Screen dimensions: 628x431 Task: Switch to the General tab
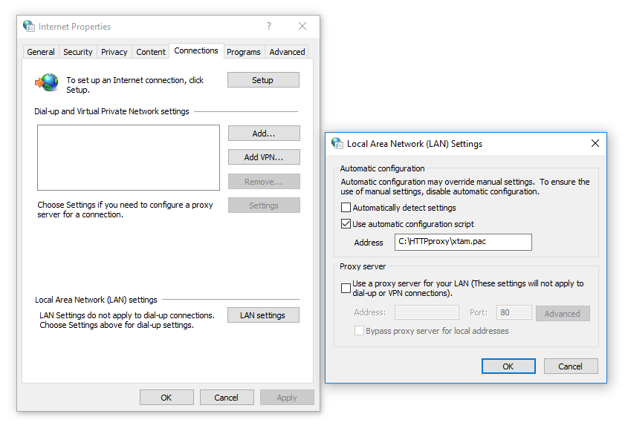(x=41, y=52)
